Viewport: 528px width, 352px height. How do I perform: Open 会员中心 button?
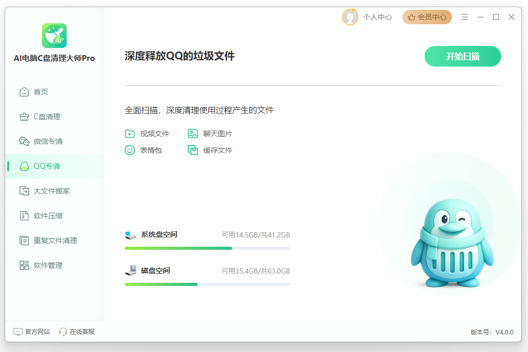tap(427, 17)
